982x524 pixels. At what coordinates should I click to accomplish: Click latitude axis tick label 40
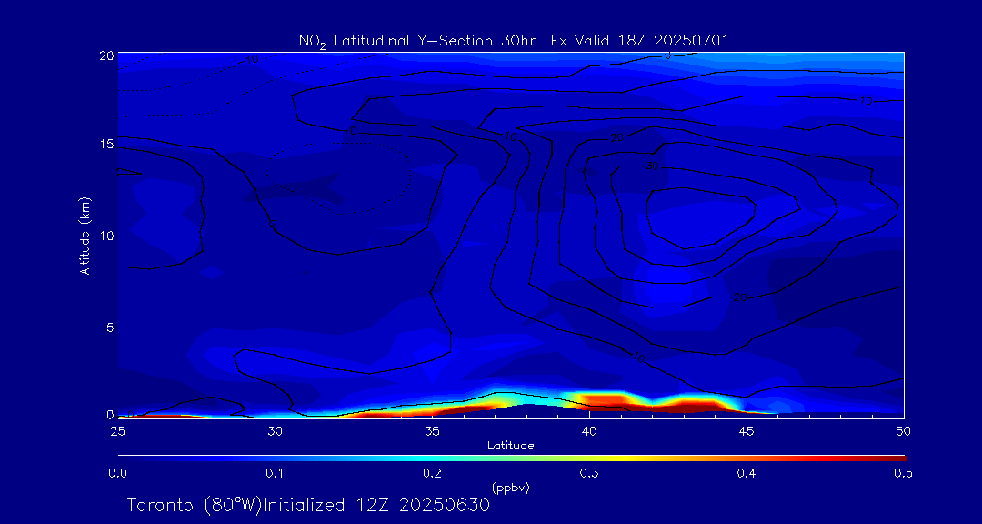[x=589, y=431]
